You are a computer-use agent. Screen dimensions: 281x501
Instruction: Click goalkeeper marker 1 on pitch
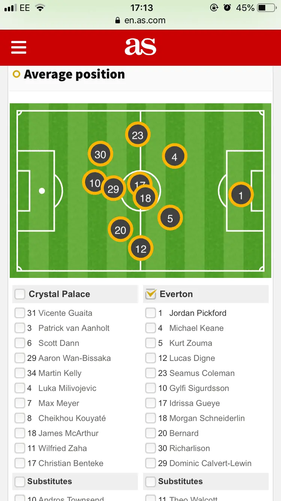241,195
